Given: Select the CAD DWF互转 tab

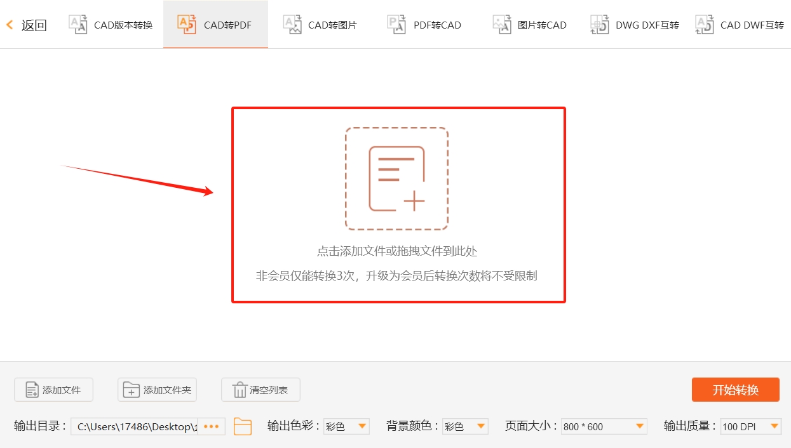Looking at the screenshot, I should 739,25.
